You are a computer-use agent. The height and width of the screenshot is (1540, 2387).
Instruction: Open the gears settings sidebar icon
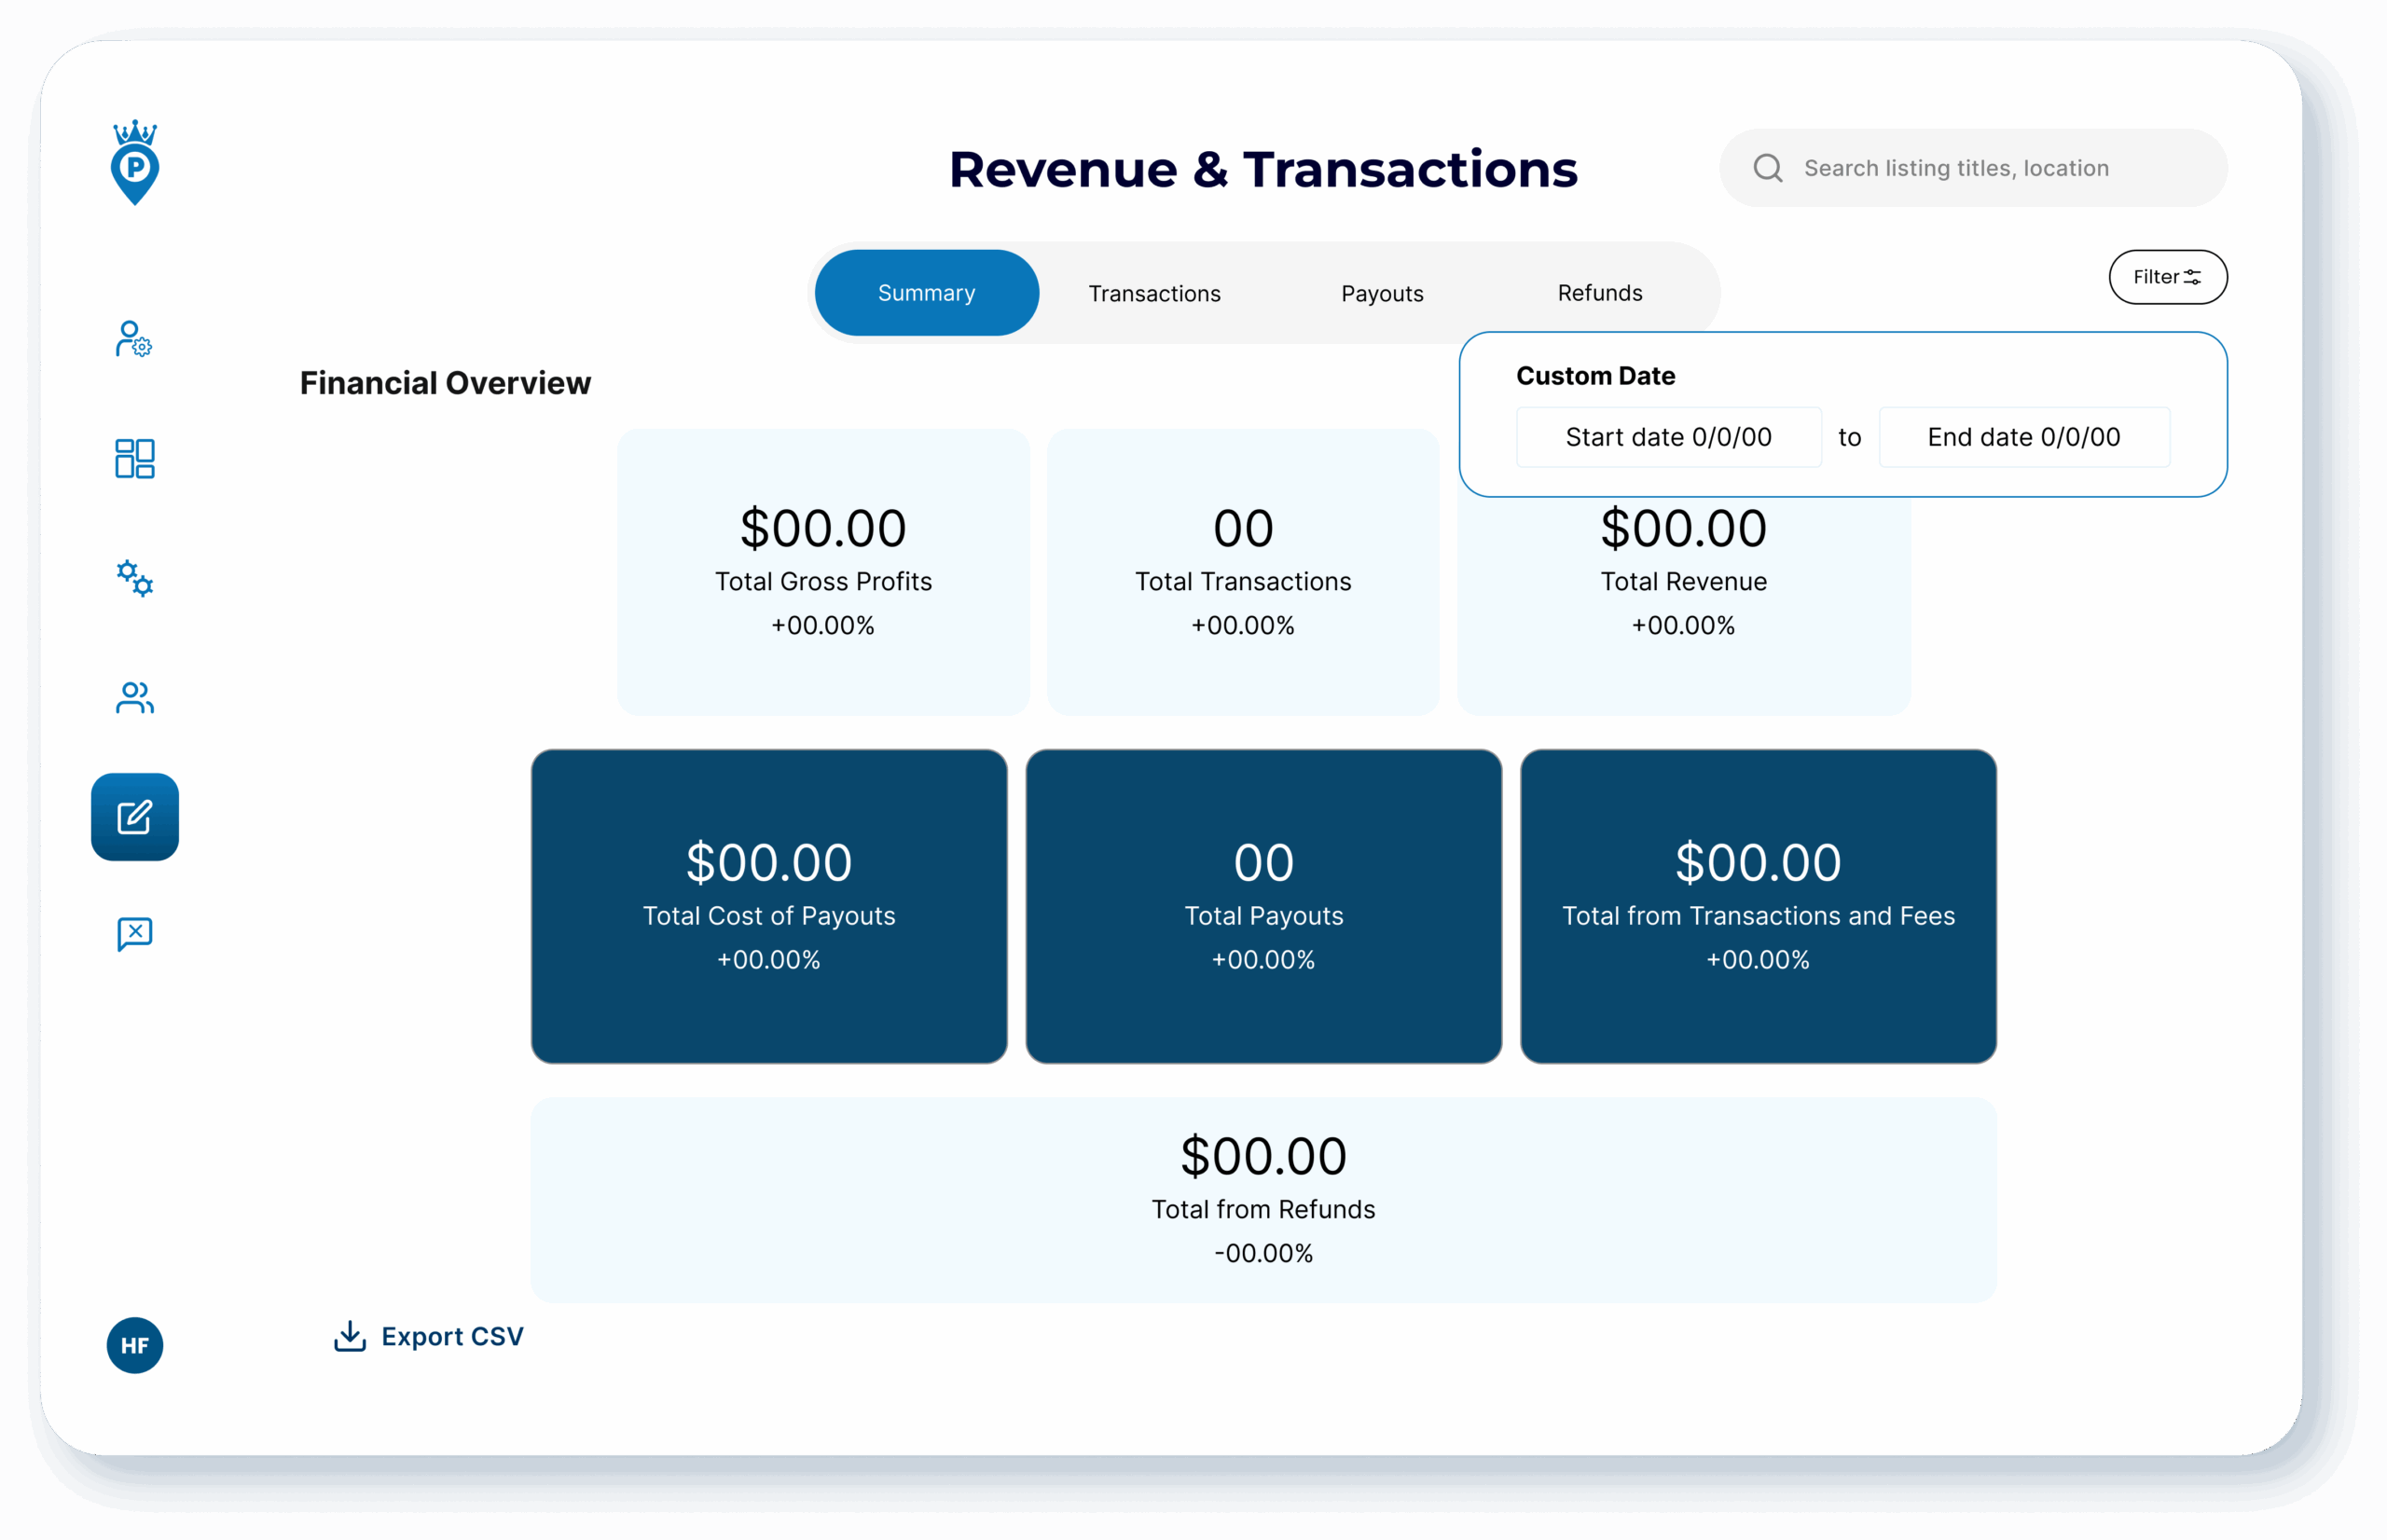134,577
